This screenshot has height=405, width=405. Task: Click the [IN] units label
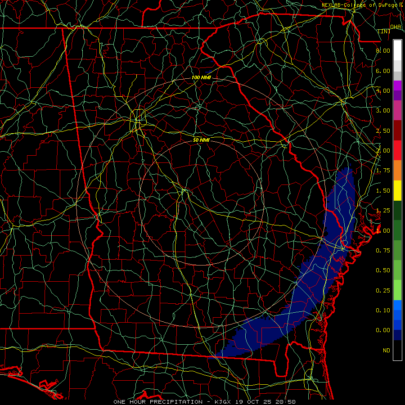click(384, 31)
